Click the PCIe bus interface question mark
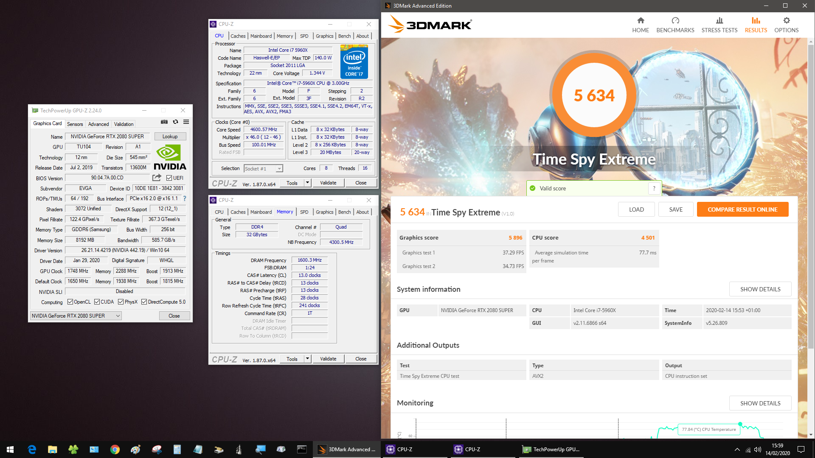This screenshot has height=458, width=815. click(x=185, y=198)
